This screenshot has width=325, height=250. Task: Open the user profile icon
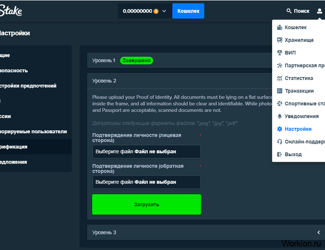(x=319, y=11)
